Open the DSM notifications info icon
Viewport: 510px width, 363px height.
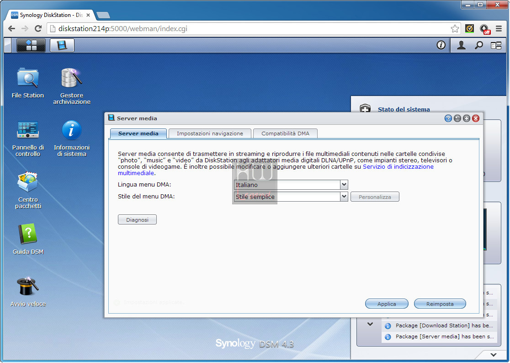(441, 45)
